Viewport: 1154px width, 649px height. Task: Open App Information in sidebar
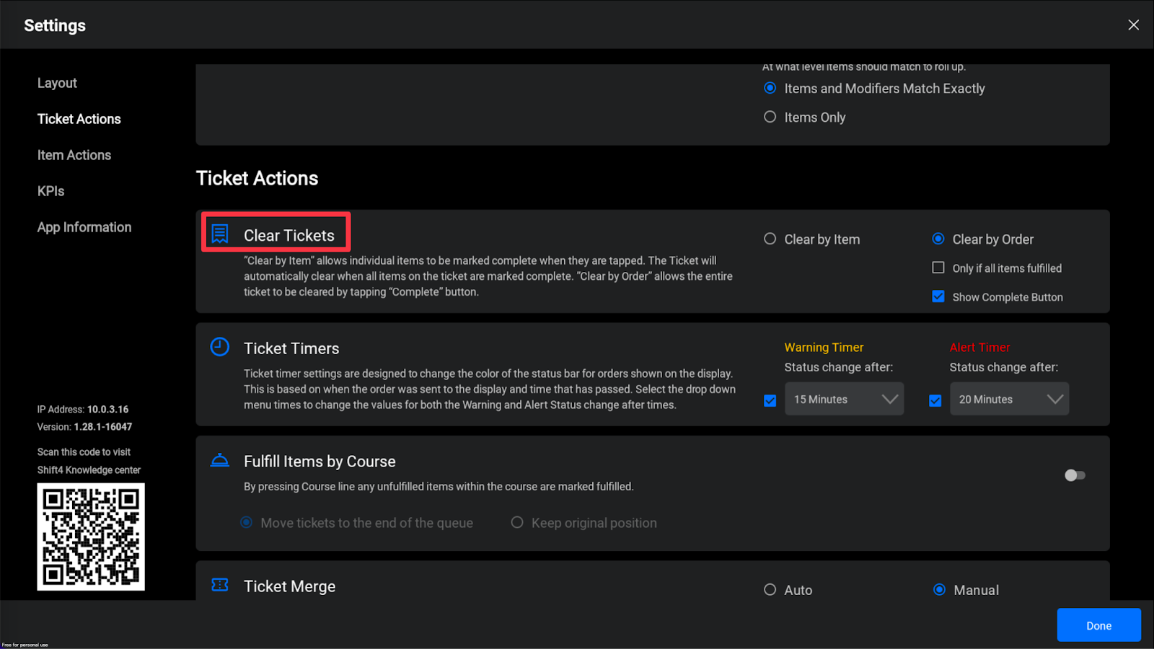[x=84, y=227]
